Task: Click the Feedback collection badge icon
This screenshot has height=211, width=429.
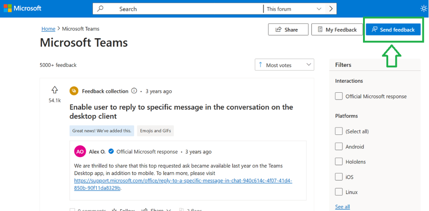Action: pyautogui.click(x=74, y=91)
